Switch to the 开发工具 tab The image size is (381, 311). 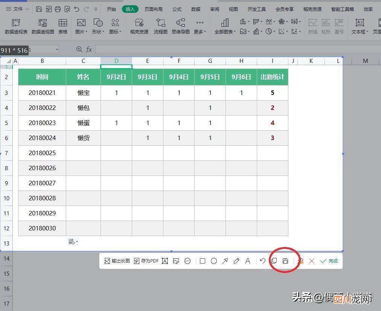coord(257,9)
